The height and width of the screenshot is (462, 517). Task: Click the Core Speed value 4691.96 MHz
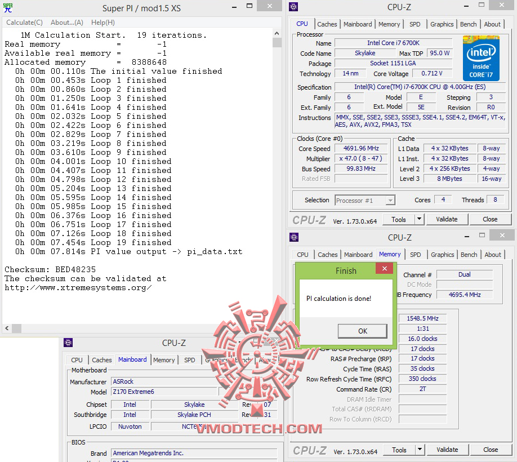coord(361,148)
